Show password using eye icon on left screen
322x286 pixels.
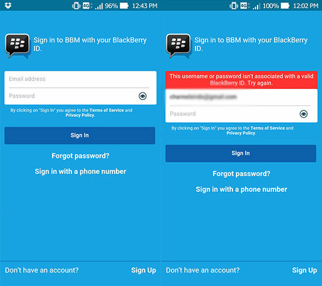coord(142,96)
